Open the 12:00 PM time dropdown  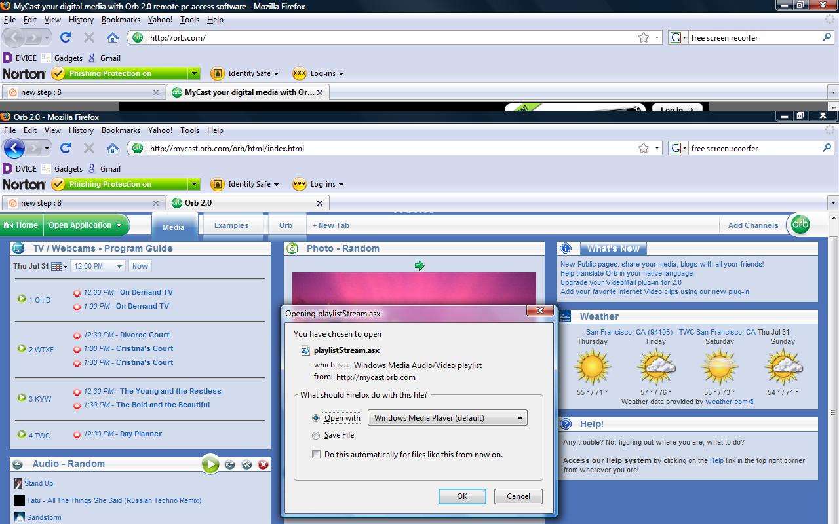[x=98, y=266]
